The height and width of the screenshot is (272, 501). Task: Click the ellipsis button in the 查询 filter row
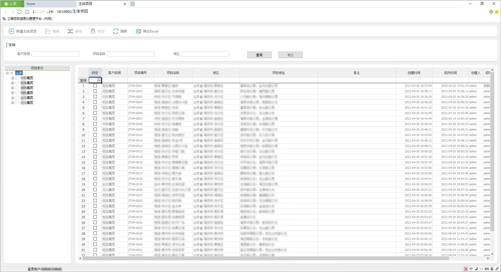pos(99,80)
